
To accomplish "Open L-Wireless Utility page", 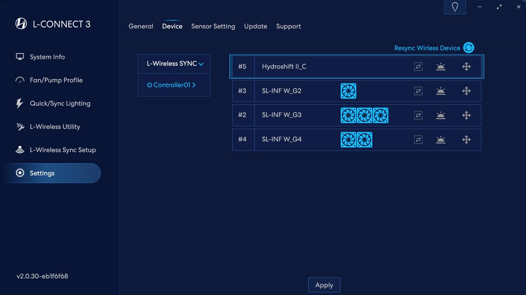I will pos(55,127).
